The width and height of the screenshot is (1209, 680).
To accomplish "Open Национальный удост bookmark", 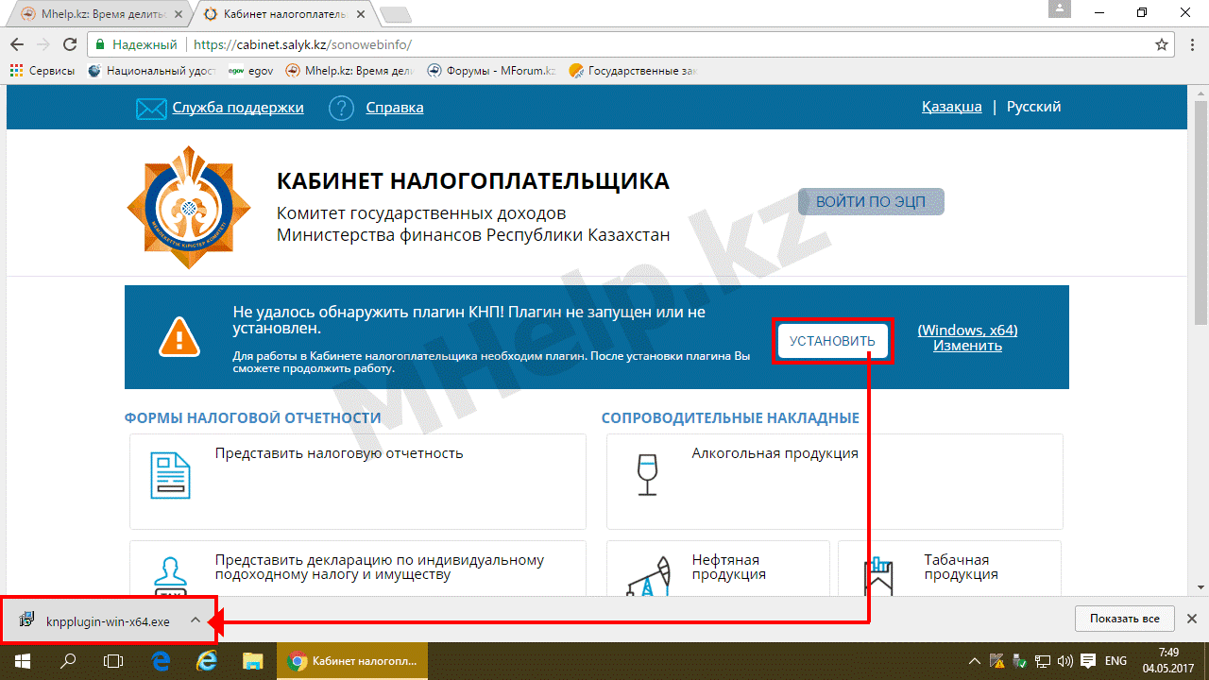I will [152, 71].
